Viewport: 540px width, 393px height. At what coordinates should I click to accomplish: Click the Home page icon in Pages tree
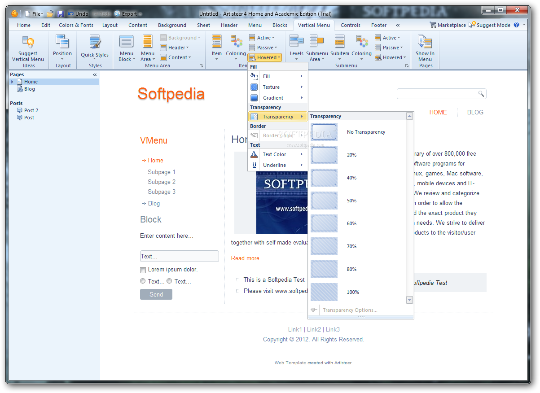click(x=20, y=82)
